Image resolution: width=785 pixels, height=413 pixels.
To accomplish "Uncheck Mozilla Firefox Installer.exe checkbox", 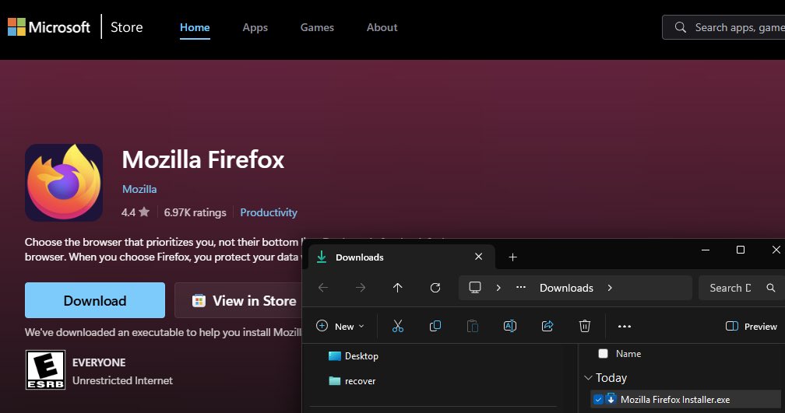I will coord(598,400).
